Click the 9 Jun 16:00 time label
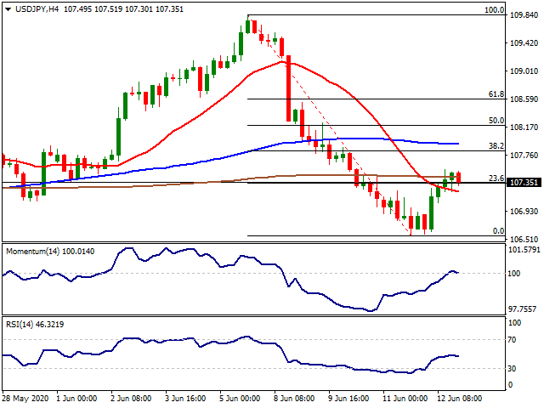Viewport: 544px width, 408px height. click(x=348, y=399)
